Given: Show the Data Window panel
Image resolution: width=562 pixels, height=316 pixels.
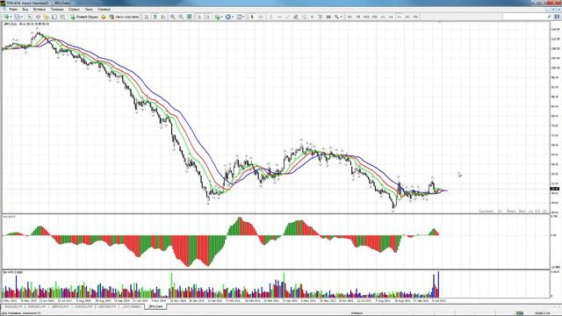Looking at the screenshot, I should point(38,17).
